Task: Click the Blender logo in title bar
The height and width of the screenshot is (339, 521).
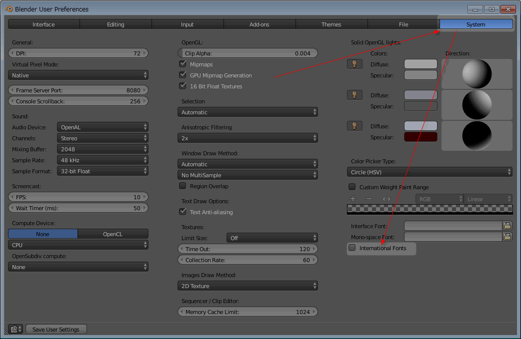Action: click(x=9, y=9)
